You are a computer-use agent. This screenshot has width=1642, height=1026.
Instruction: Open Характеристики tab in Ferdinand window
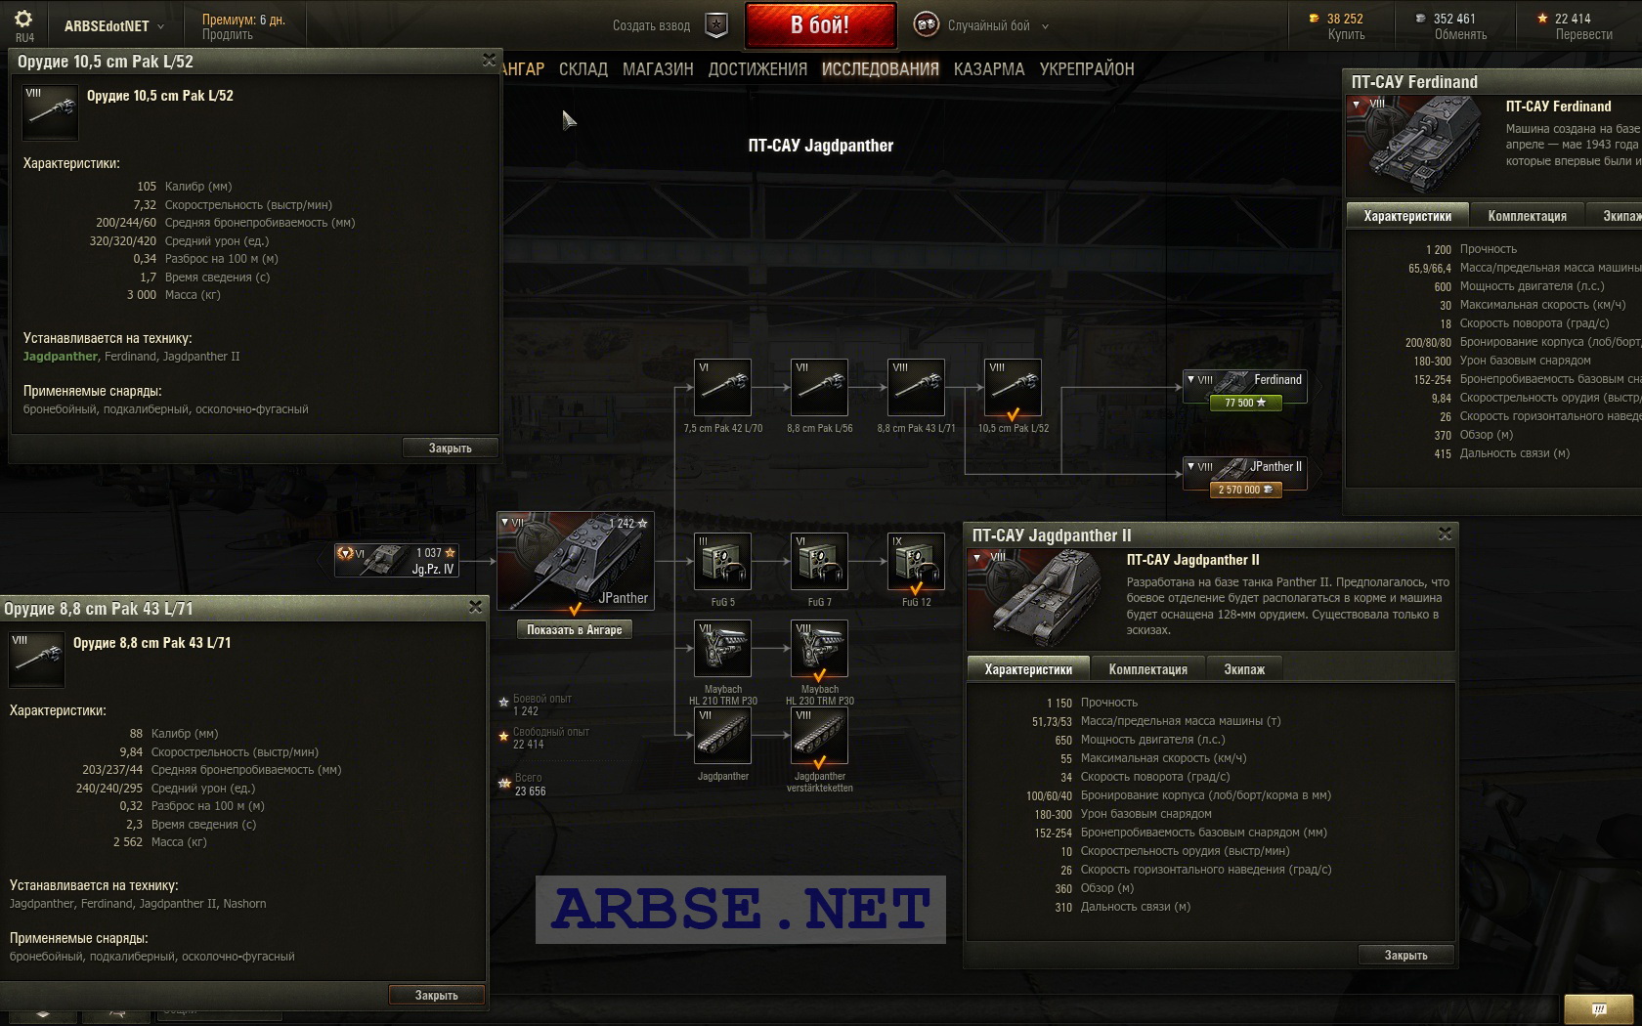1407,216
